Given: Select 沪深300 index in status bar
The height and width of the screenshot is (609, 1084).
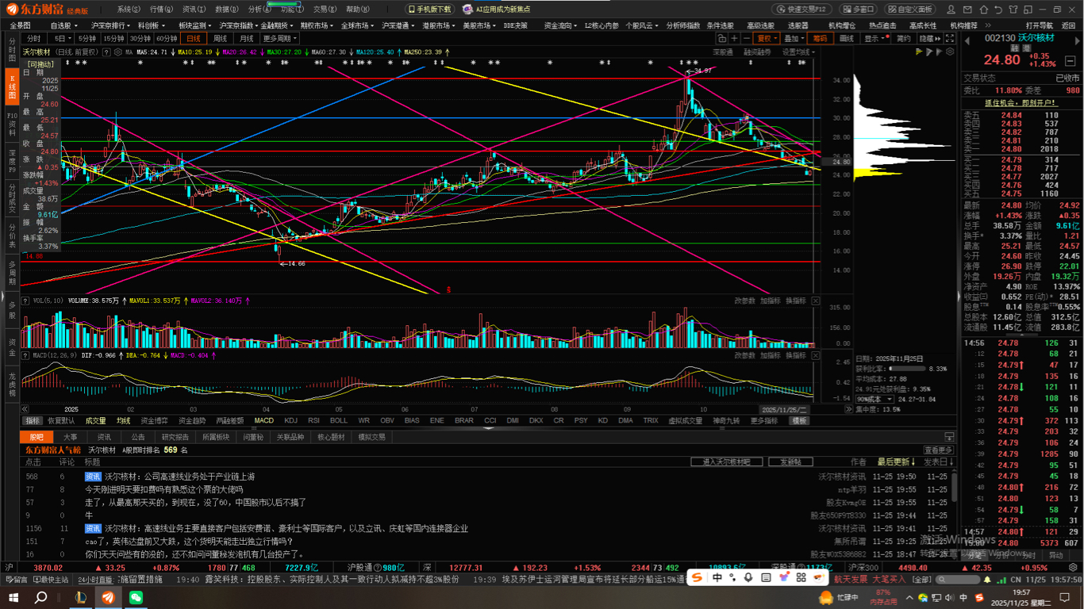Looking at the screenshot, I should coord(862,568).
